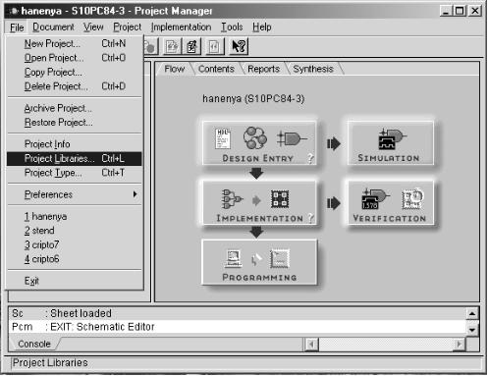Select Copy Project menu entry
Image resolution: width=488 pixels, height=376 pixels.
click(75, 72)
